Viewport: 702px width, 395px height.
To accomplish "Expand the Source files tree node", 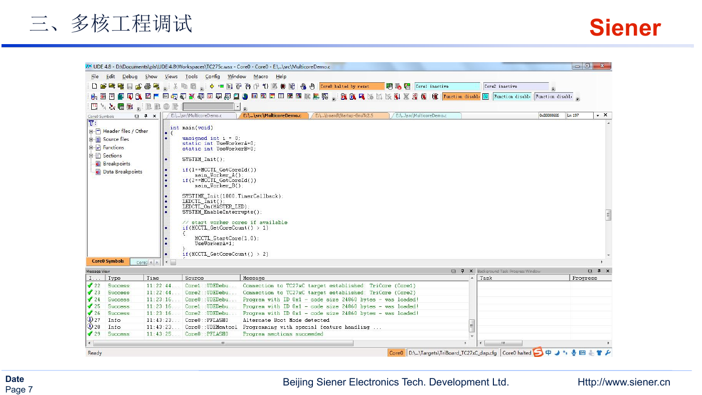I will pyautogui.click(x=91, y=139).
